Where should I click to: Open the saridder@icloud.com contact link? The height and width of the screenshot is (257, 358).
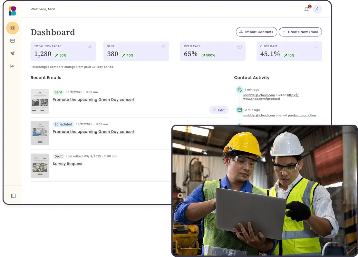point(259,95)
